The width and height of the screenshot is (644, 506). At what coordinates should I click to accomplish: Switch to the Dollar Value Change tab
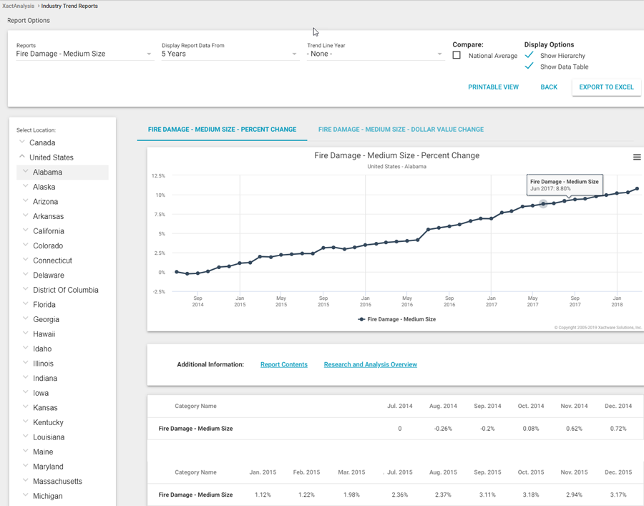(x=401, y=130)
